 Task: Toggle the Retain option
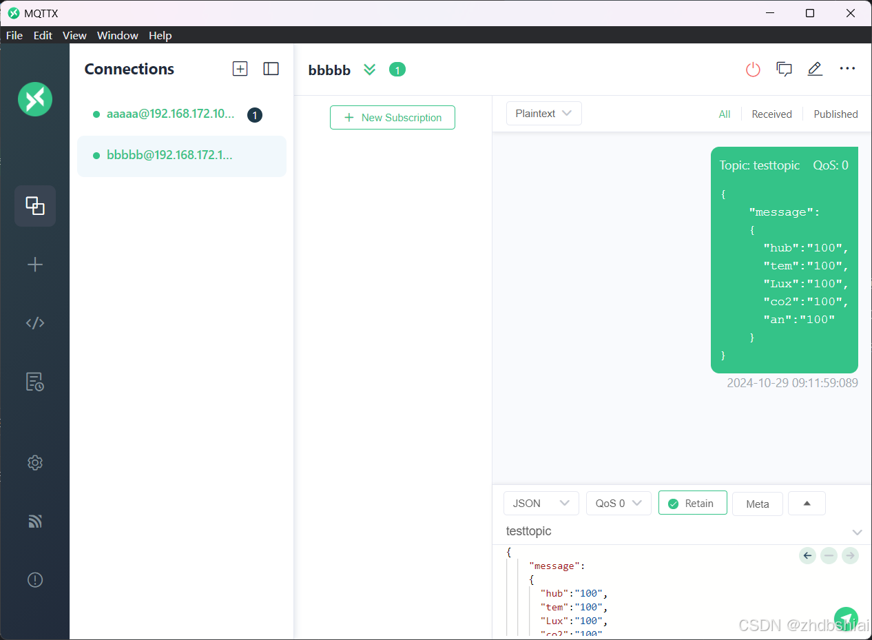coord(693,504)
